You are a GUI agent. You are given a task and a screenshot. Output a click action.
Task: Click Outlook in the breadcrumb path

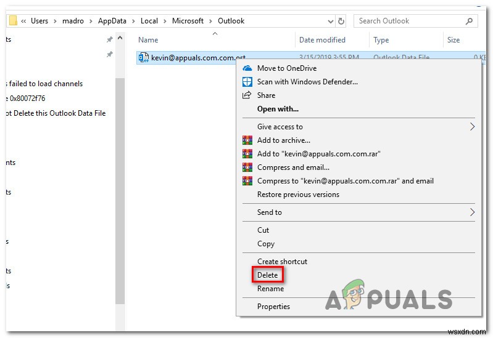tap(231, 21)
